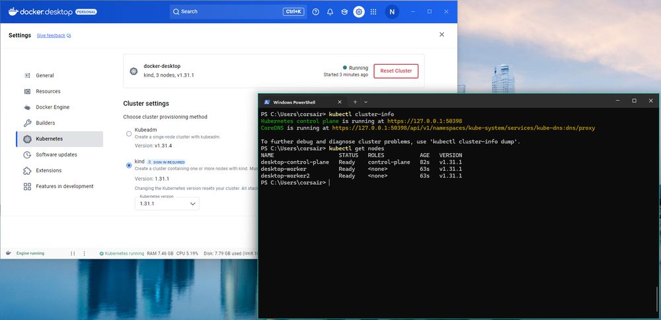661x320 pixels.
Task: Click the Settings gear icon in header
Action: point(359,12)
